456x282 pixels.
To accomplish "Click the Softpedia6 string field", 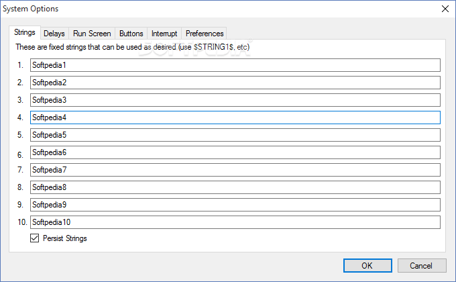I will (235, 152).
